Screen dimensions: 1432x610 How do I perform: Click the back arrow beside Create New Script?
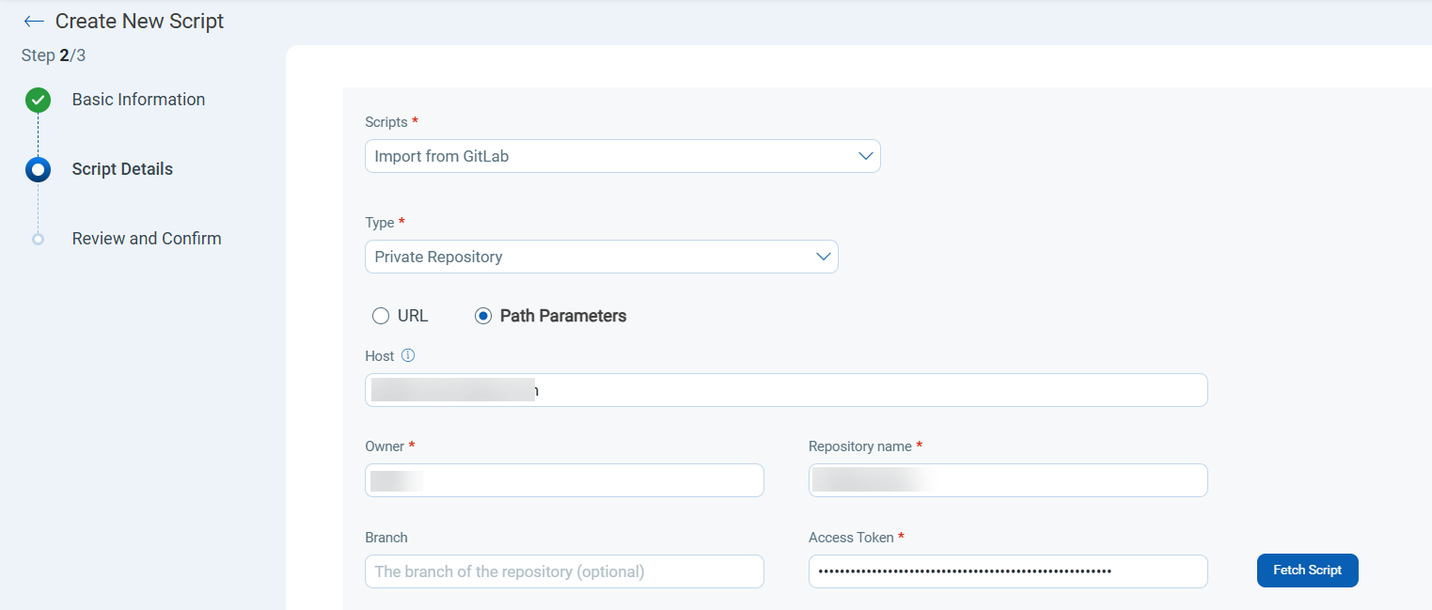pyautogui.click(x=34, y=22)
